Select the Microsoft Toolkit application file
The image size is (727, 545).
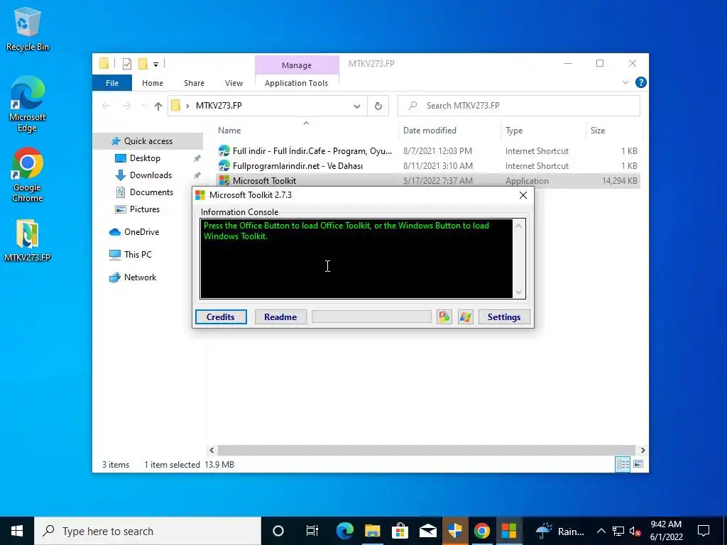(x=428, y=181)
